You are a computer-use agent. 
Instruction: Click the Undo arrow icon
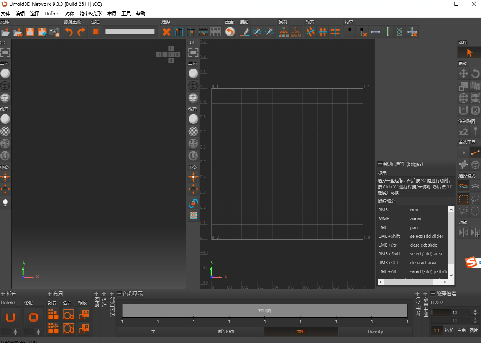(x=69, y=32)
